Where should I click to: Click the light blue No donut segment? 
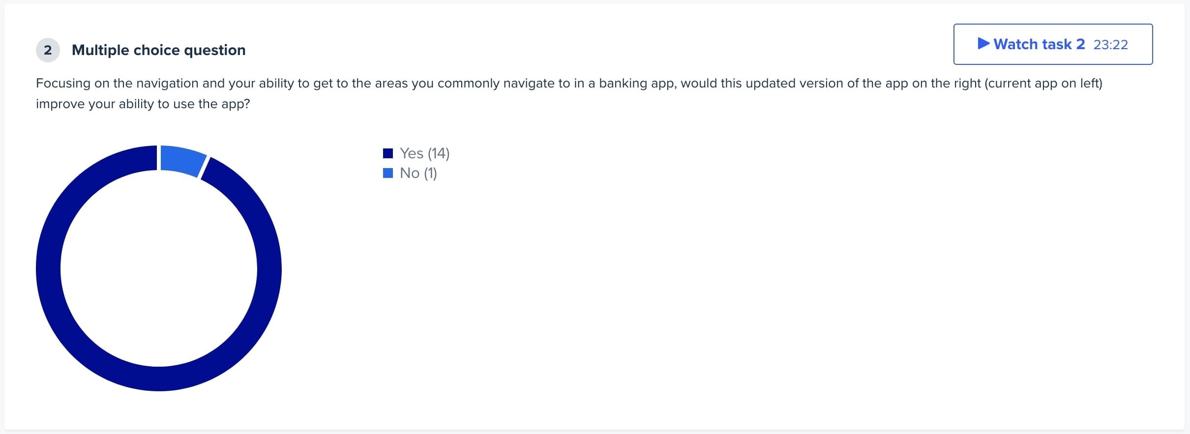click(x=182, y=160)
